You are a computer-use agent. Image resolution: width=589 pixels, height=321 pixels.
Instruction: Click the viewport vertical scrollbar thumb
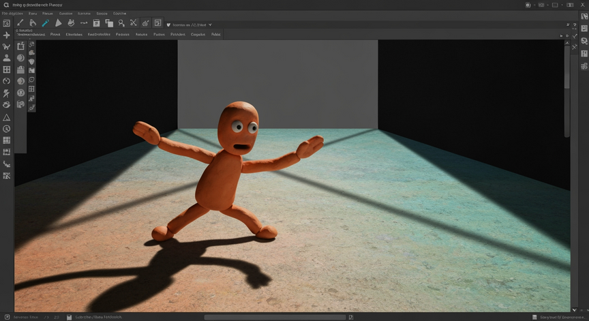click(x=567, y=67)
